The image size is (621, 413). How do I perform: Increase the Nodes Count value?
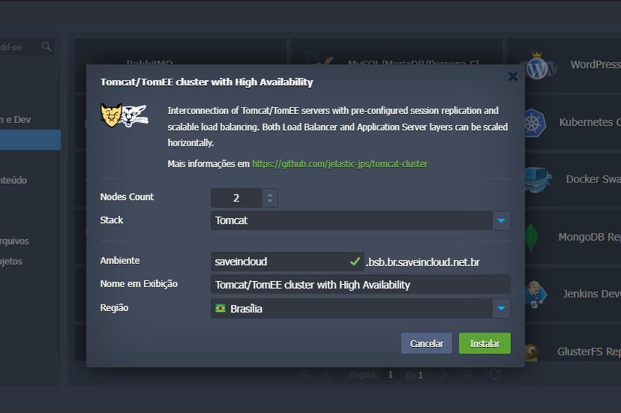270,193
